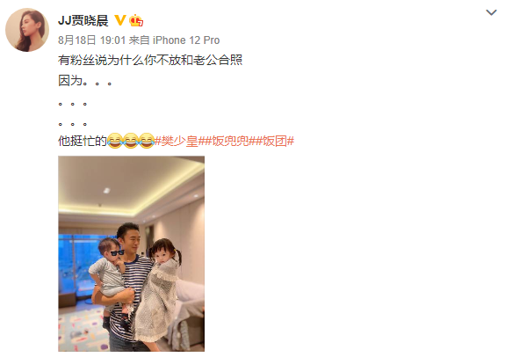Open the 8月18日 19:01 timestamp link
505x357 pixels.
92,40
